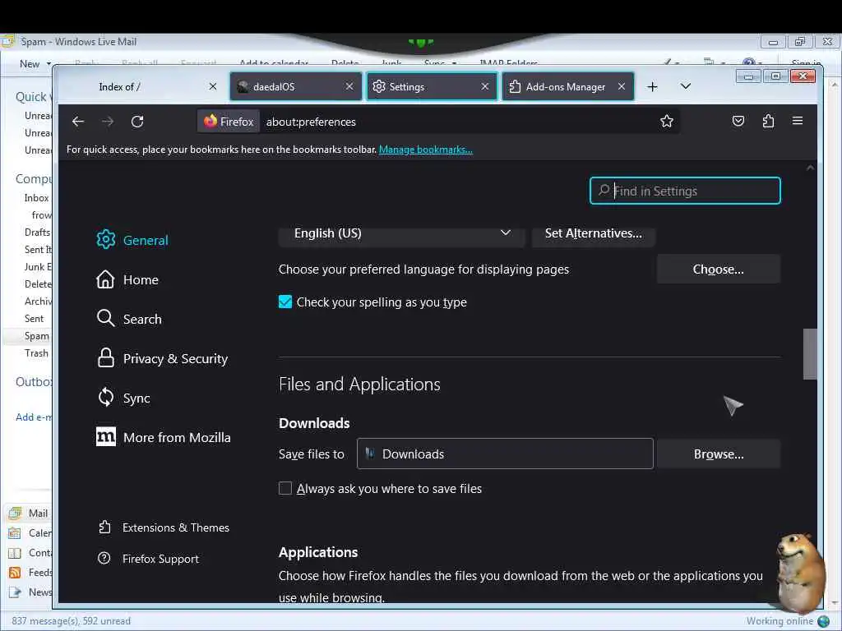Click the scroll up arrow of settings page
This screenshot has width=842, height=631.
(x=810, y=168)
